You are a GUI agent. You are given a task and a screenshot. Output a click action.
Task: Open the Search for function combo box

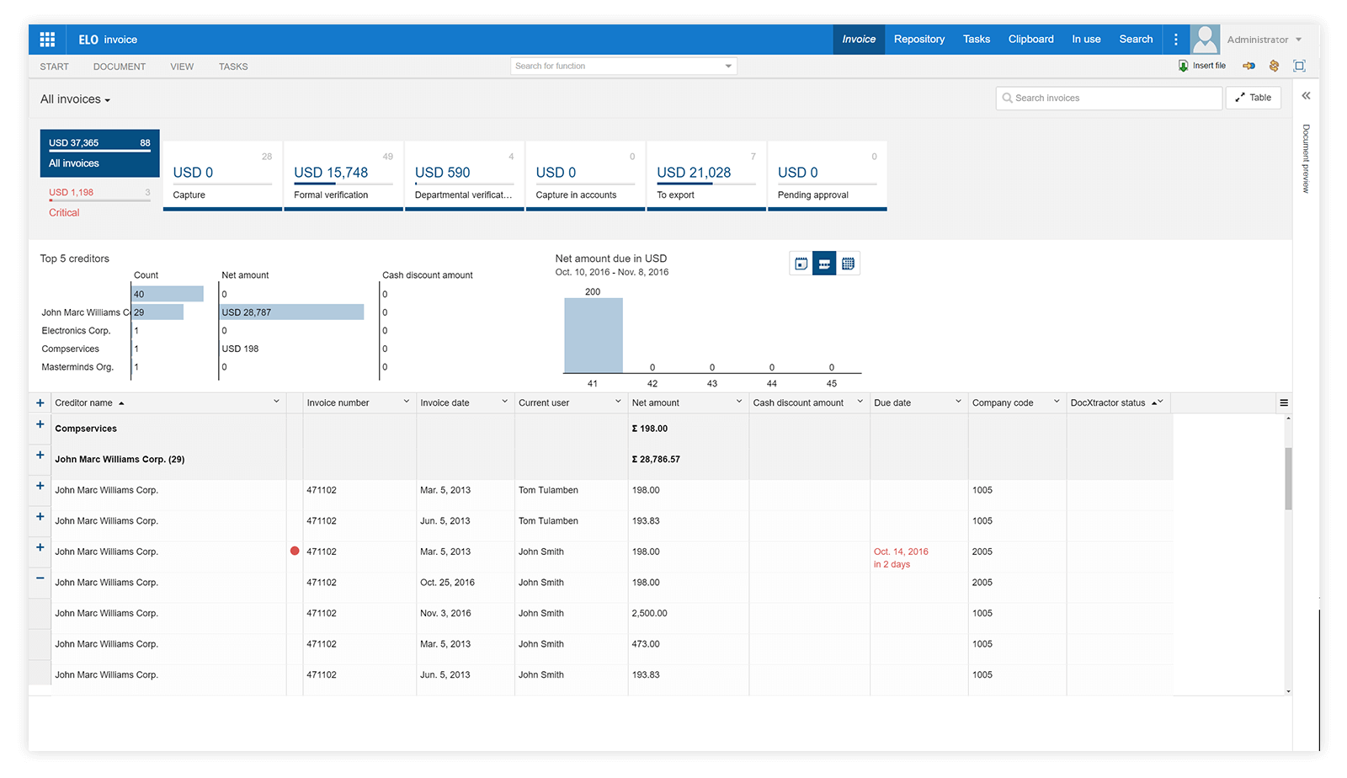(x=624, y=66)
